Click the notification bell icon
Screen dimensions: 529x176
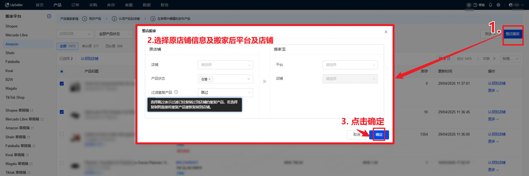[490, 5]
